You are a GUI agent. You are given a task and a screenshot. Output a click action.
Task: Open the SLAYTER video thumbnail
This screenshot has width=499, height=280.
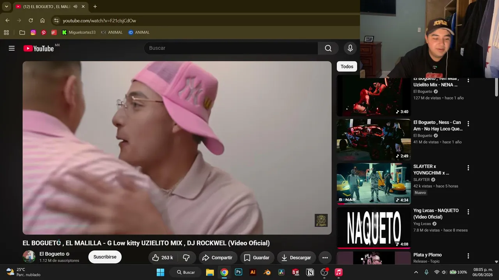(373, 184)
